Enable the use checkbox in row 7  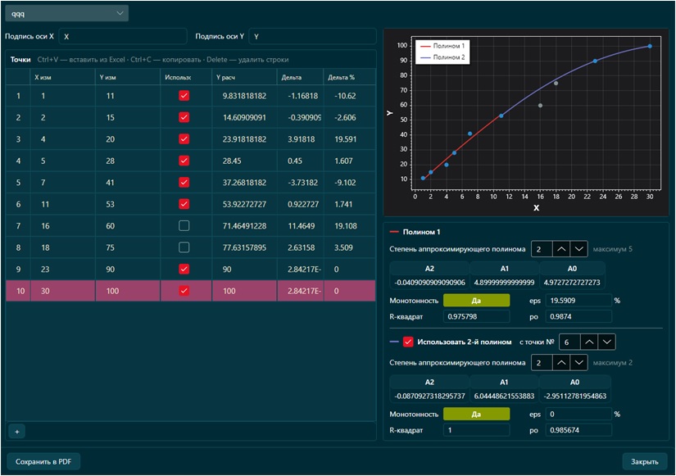click(x=184, y=225)
